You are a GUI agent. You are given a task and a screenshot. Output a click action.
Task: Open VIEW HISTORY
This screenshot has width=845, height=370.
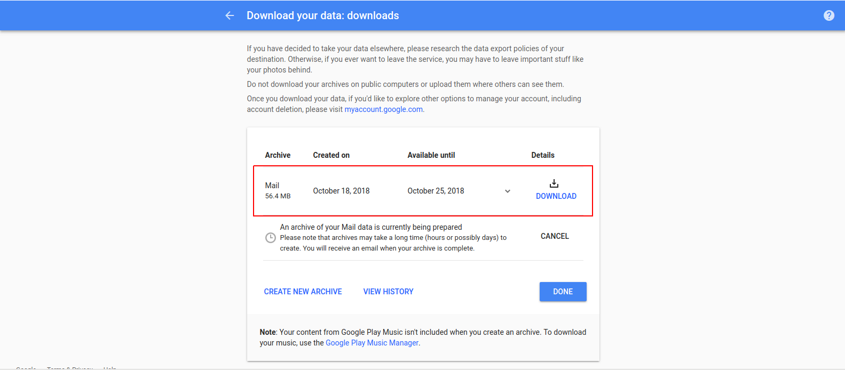388,292
